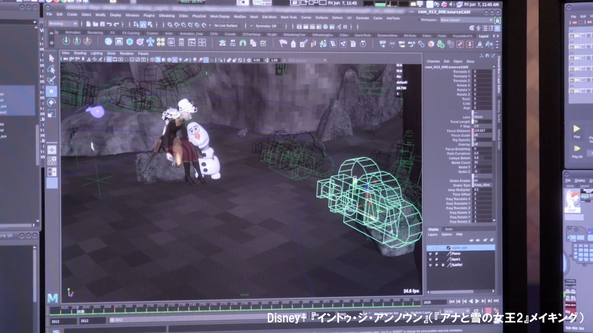Toggle playback P of layer1
593x333 pixels.
(x=436, y=259)
